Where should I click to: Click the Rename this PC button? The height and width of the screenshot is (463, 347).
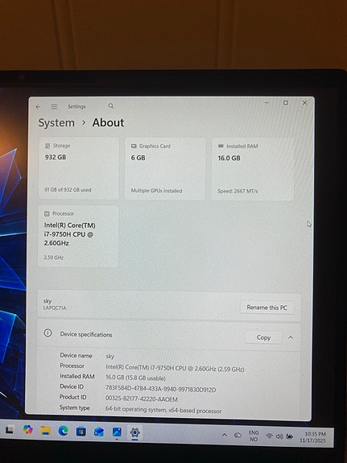point(266,308)
